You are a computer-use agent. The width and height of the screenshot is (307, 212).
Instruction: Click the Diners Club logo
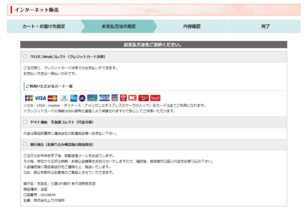[x=64, y=98]
